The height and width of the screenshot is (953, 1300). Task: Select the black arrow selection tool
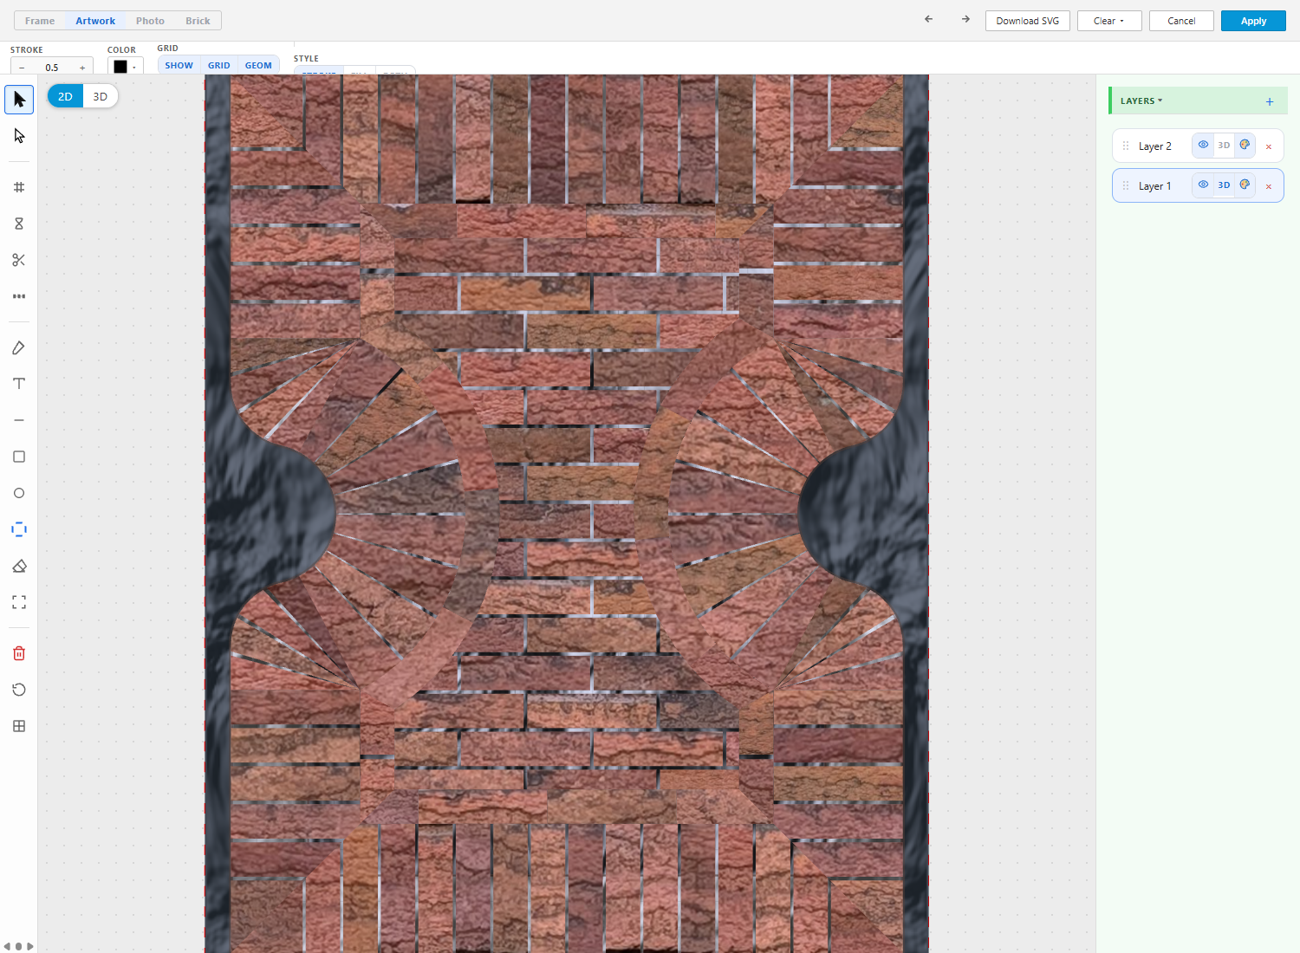19,100
